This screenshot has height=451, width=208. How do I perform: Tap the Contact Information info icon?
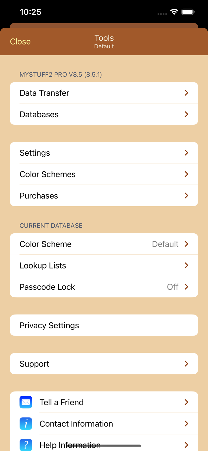26,423
